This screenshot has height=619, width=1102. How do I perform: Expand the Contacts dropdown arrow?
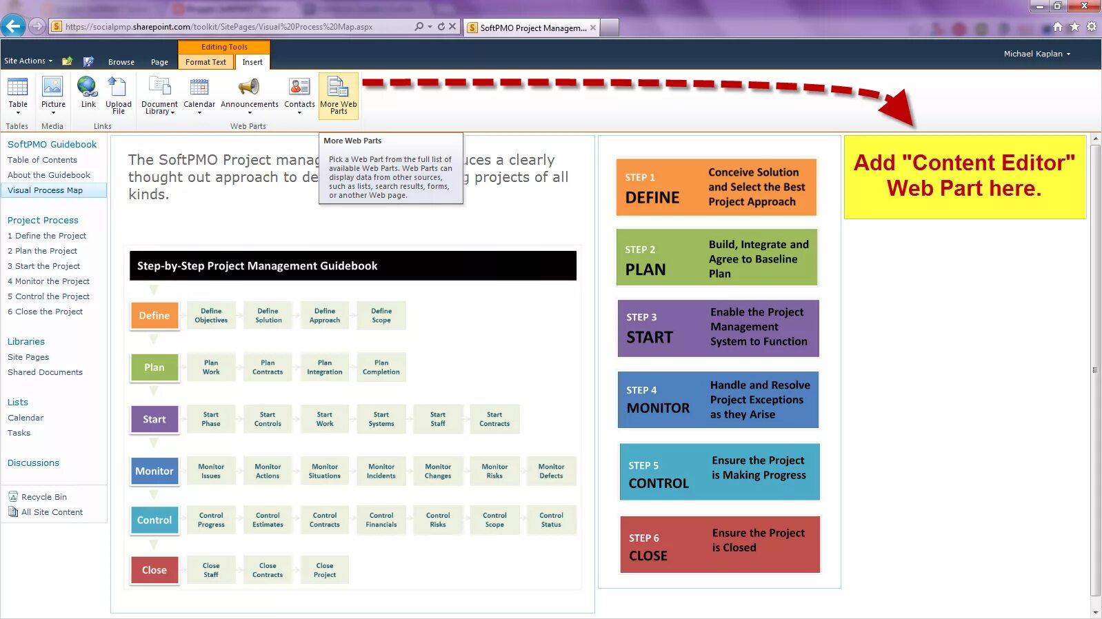tap(299, 113)
